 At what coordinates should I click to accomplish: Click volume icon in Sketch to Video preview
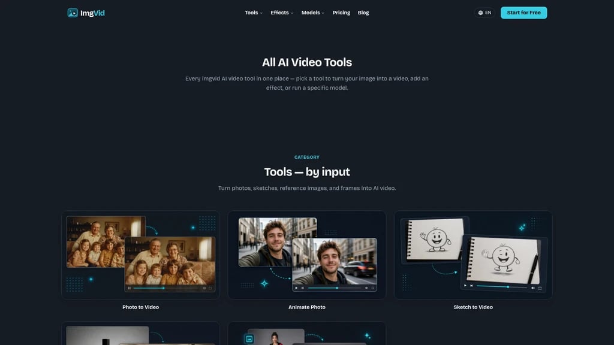533,288
